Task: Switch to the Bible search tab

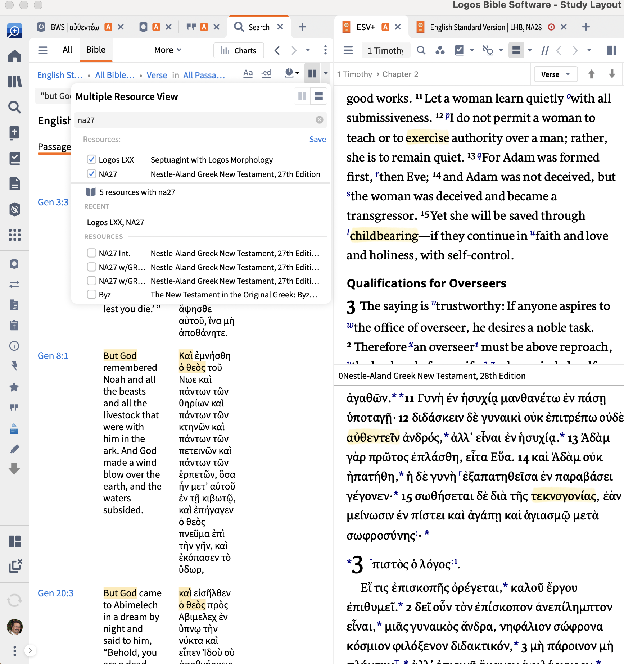Action: (96, 50)
